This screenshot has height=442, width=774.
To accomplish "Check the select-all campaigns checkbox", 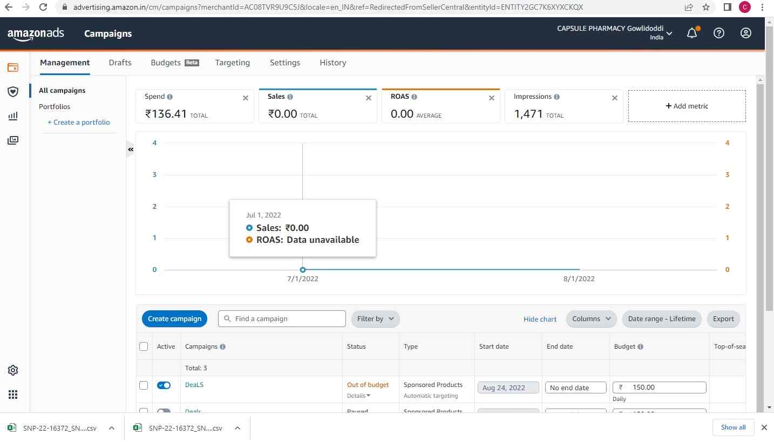I will click(x=144, y=346).
